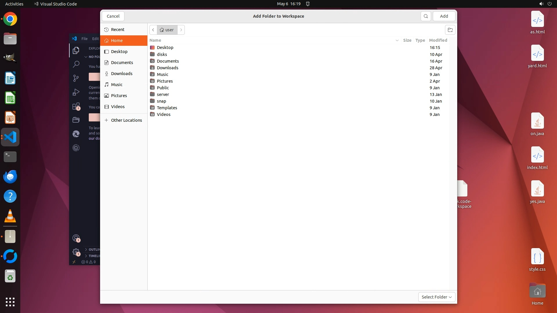Click the back arrow in path bar
This screenshot has height=313, width=557.
[153, 30]
